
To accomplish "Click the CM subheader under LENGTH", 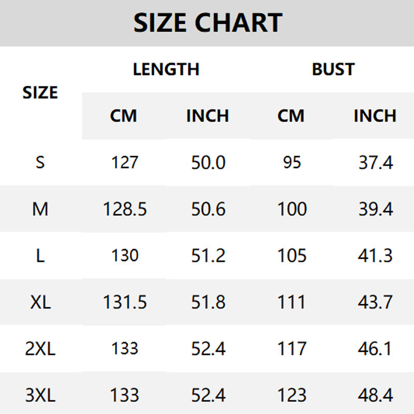I will 124,116.
